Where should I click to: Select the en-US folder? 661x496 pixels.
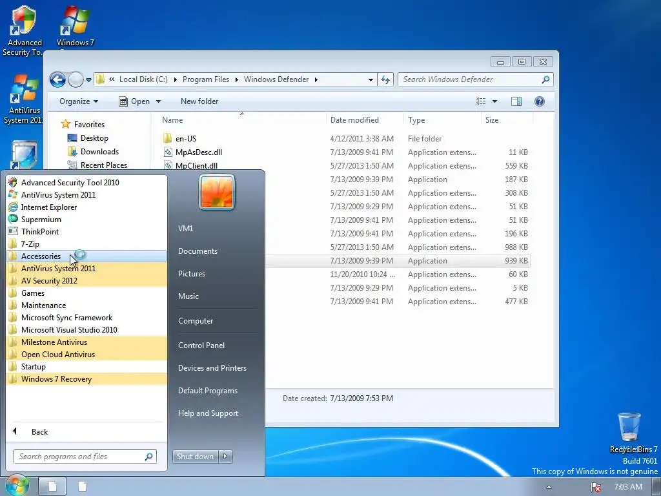coord(186,138)
